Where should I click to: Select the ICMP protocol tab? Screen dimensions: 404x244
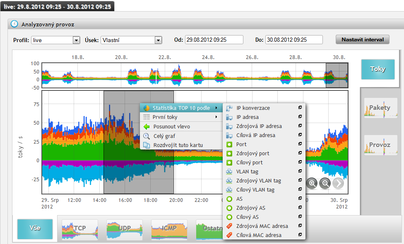click(169, 230)
